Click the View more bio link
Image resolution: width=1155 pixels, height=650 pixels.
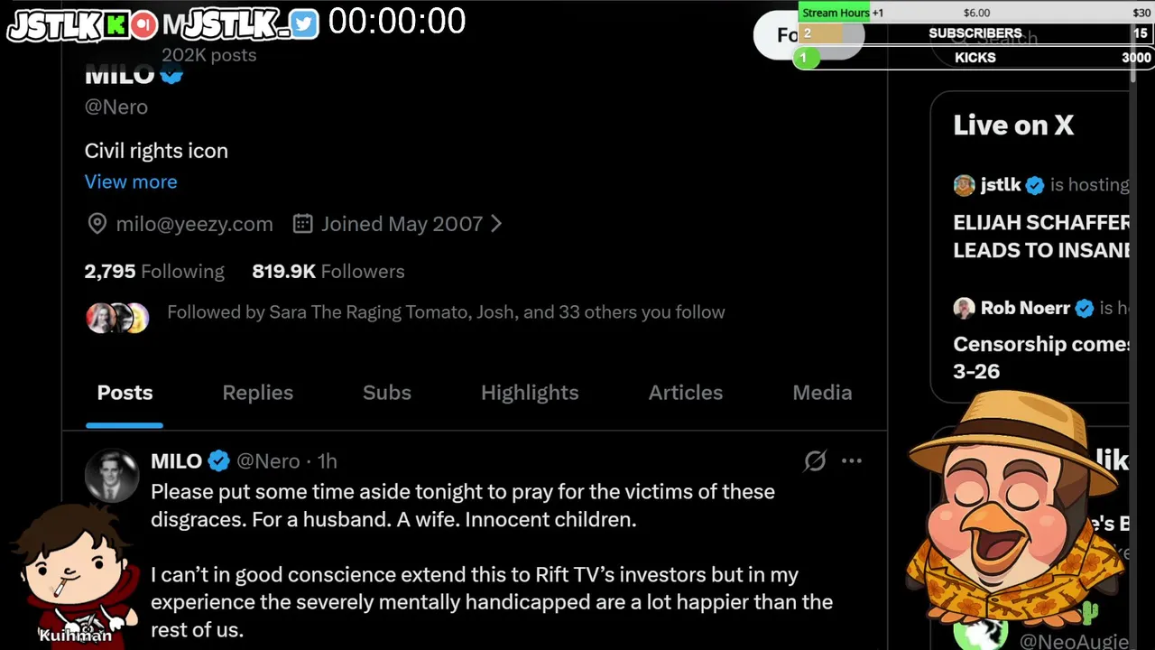131,181
